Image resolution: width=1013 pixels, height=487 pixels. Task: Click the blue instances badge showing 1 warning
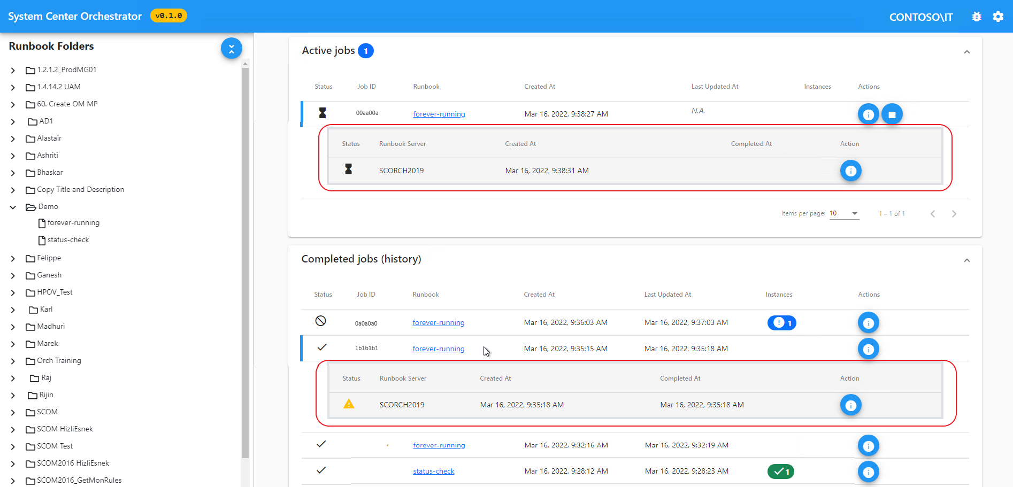click(781, 322)
